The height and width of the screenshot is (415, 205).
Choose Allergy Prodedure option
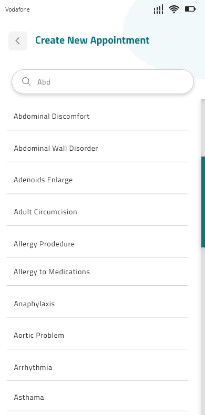97,244
